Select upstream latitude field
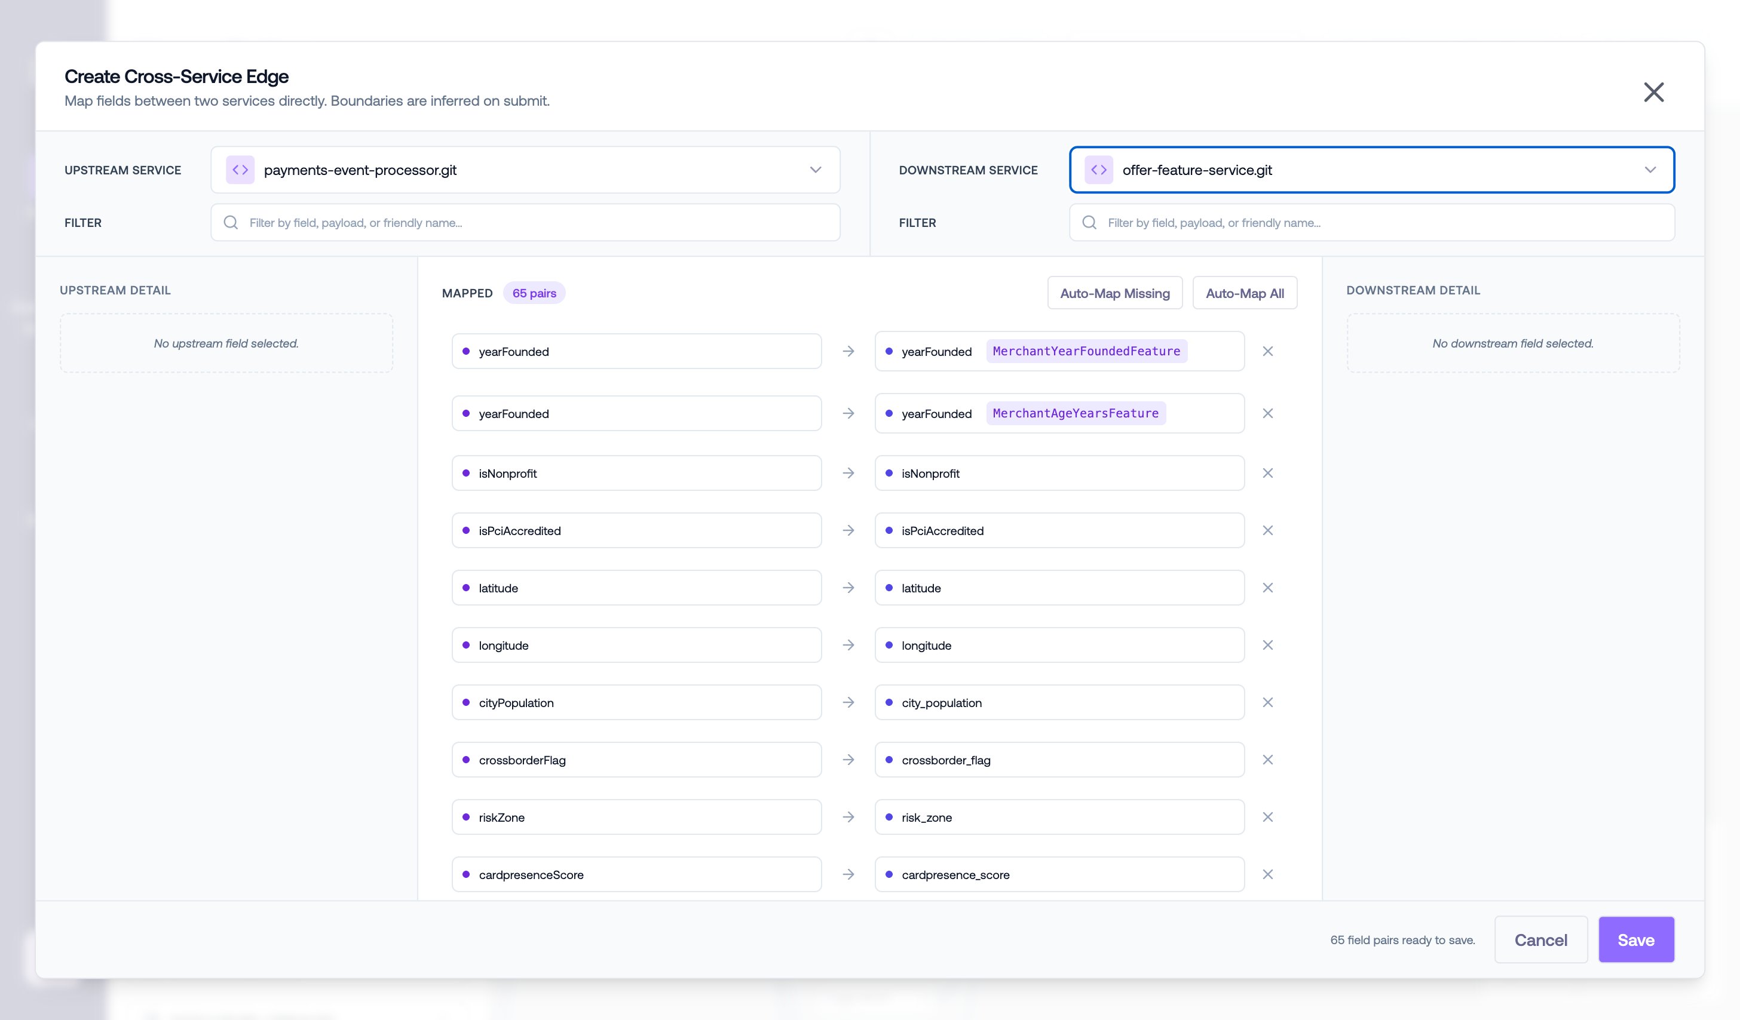This screenshot has height=1020, width=1740. [x=636, y=588]
